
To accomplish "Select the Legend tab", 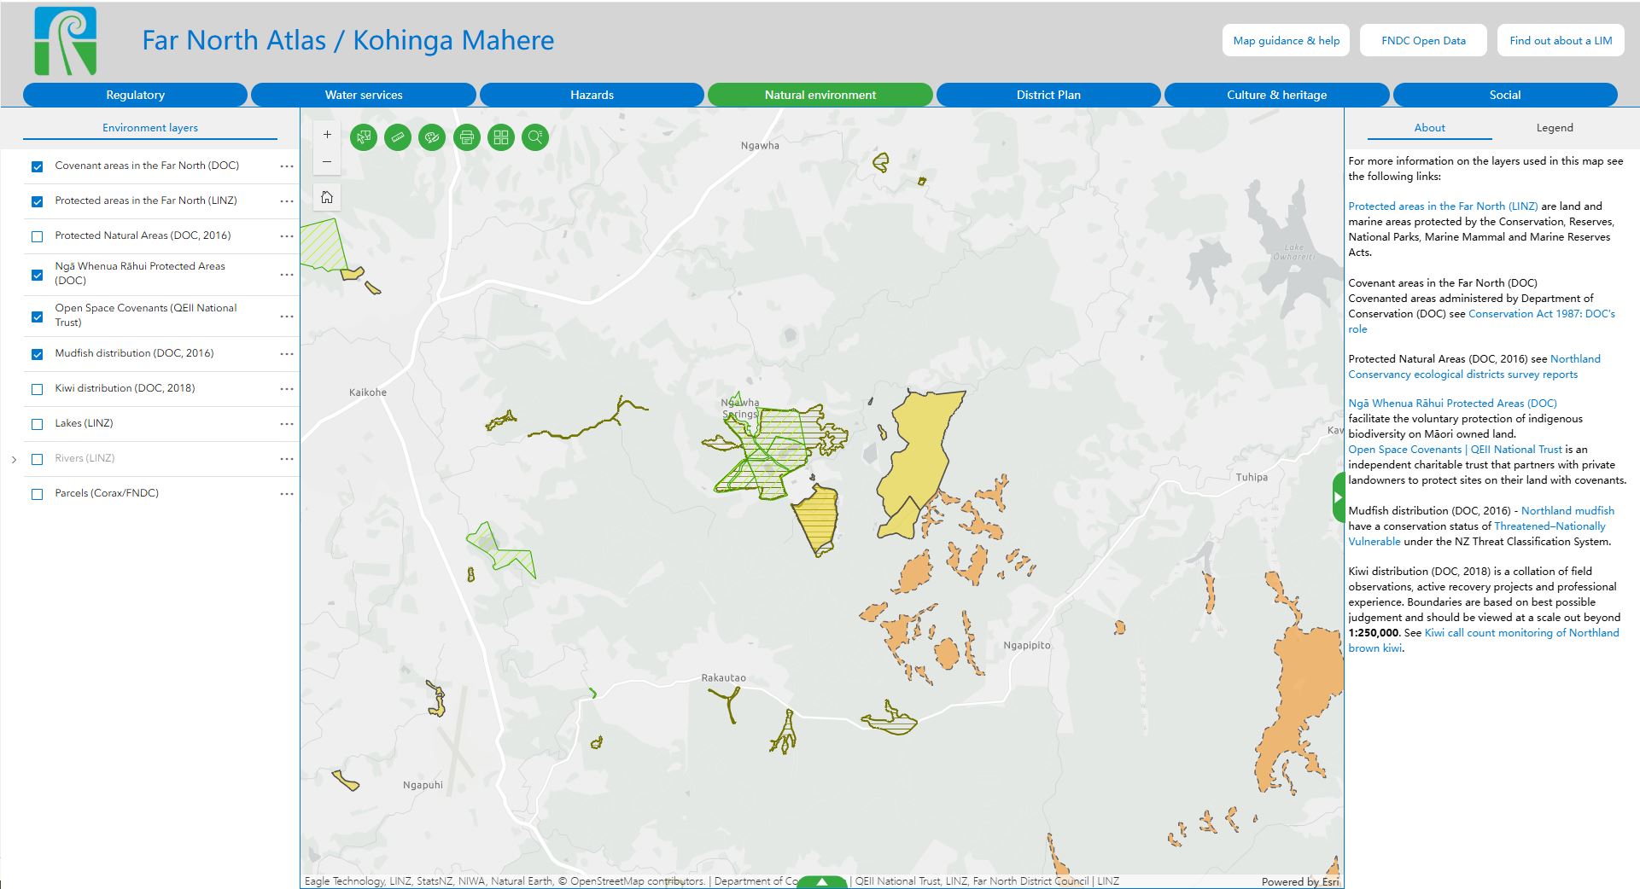I will [1554, 128].
